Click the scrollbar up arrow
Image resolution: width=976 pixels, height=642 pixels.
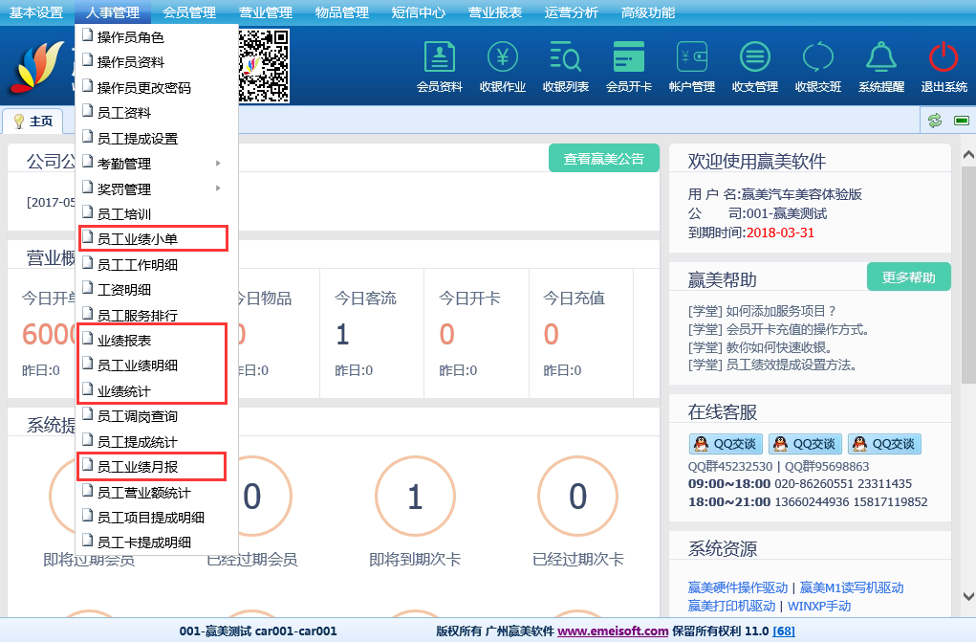[x=967, y=155]
